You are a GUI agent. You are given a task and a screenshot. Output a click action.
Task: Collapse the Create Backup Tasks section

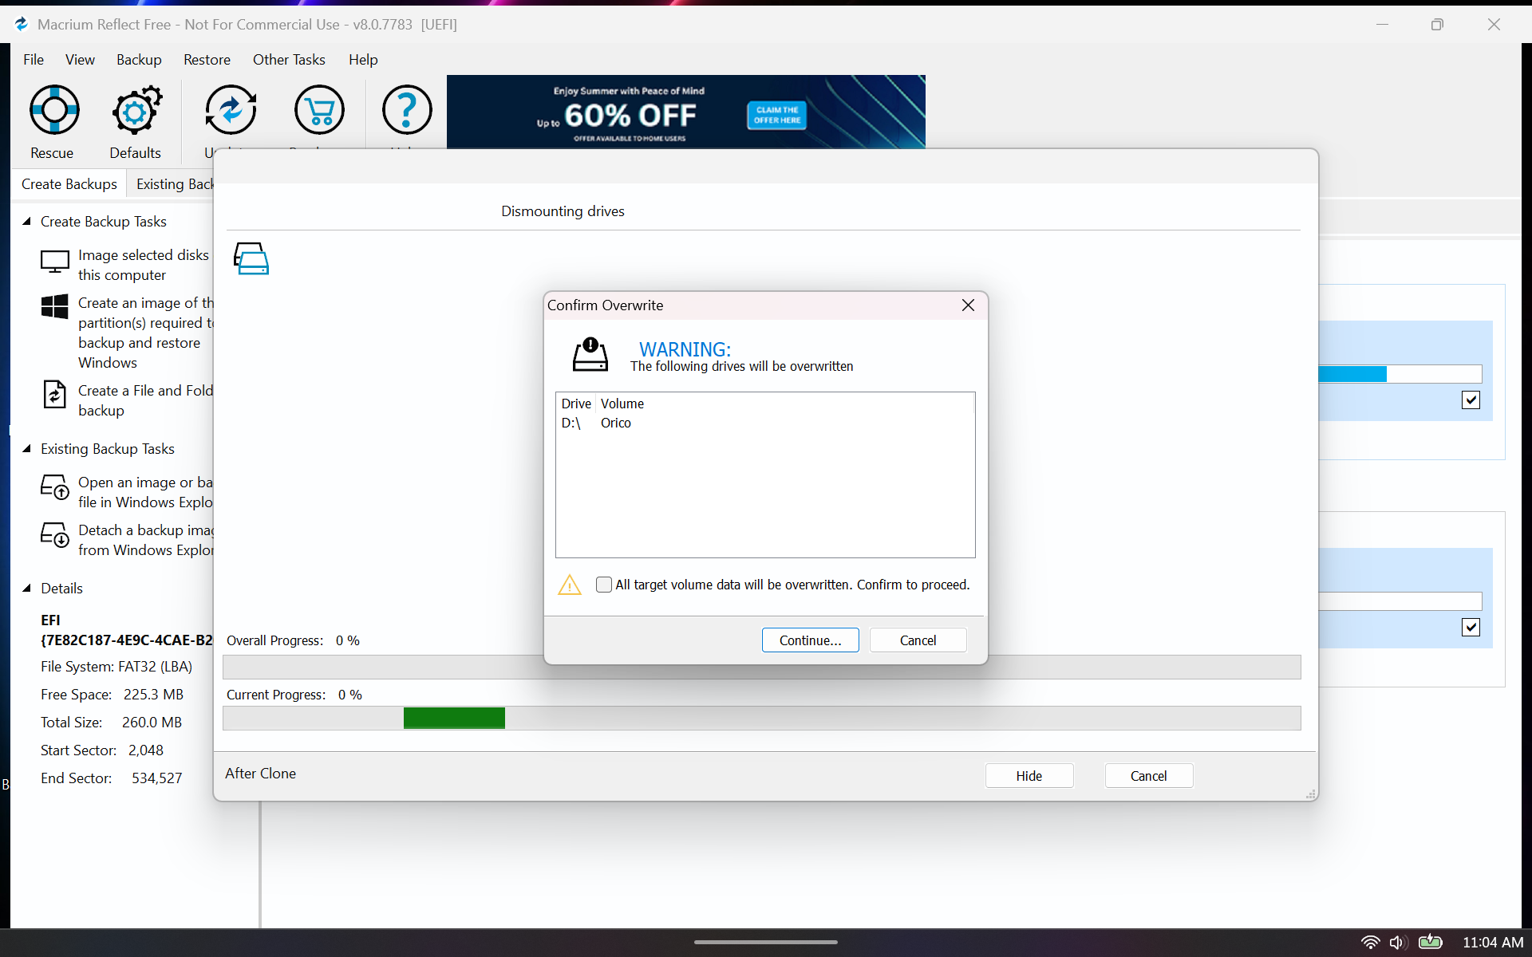pos(26,222)
